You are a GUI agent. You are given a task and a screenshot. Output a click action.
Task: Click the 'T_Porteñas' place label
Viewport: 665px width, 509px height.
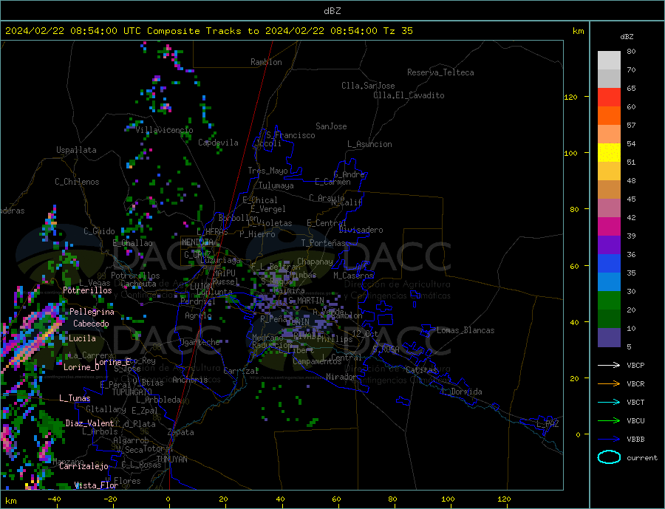(x=324, y=243)
